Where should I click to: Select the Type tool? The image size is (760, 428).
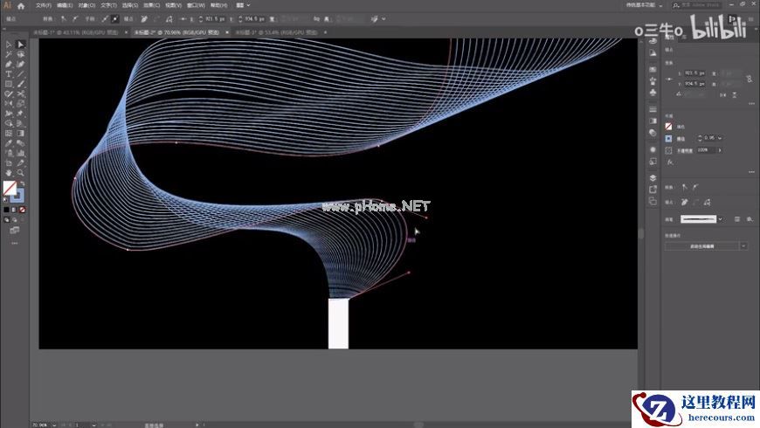9,74
